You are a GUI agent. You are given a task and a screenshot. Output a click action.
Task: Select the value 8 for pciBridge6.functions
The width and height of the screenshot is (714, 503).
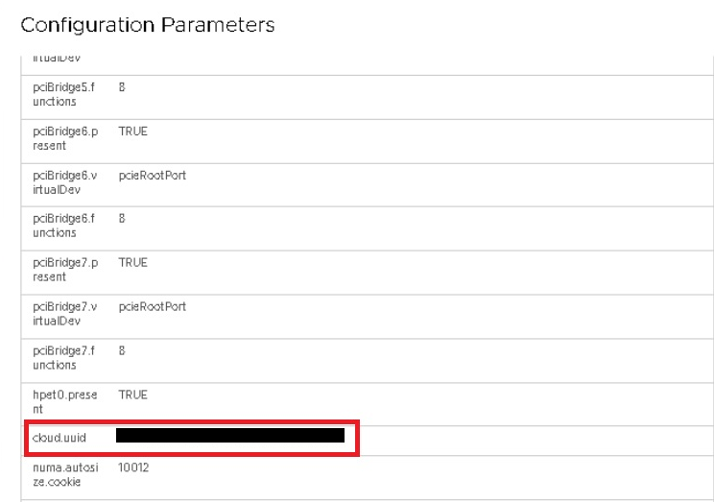pos(123,219)
